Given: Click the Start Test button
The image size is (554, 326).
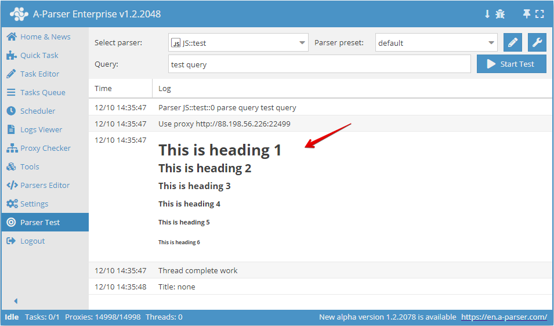Looking at the screenshot, I should click(x=511, y=64).
